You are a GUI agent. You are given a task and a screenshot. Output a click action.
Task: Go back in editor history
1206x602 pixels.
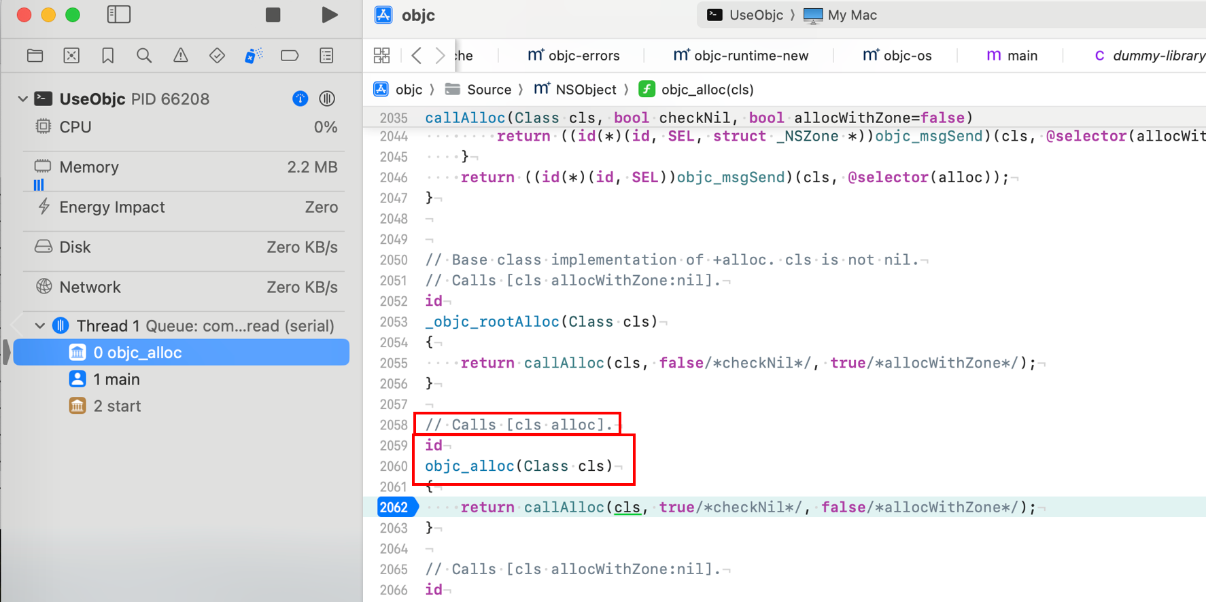pyautogui.click(x=417, y=56)
